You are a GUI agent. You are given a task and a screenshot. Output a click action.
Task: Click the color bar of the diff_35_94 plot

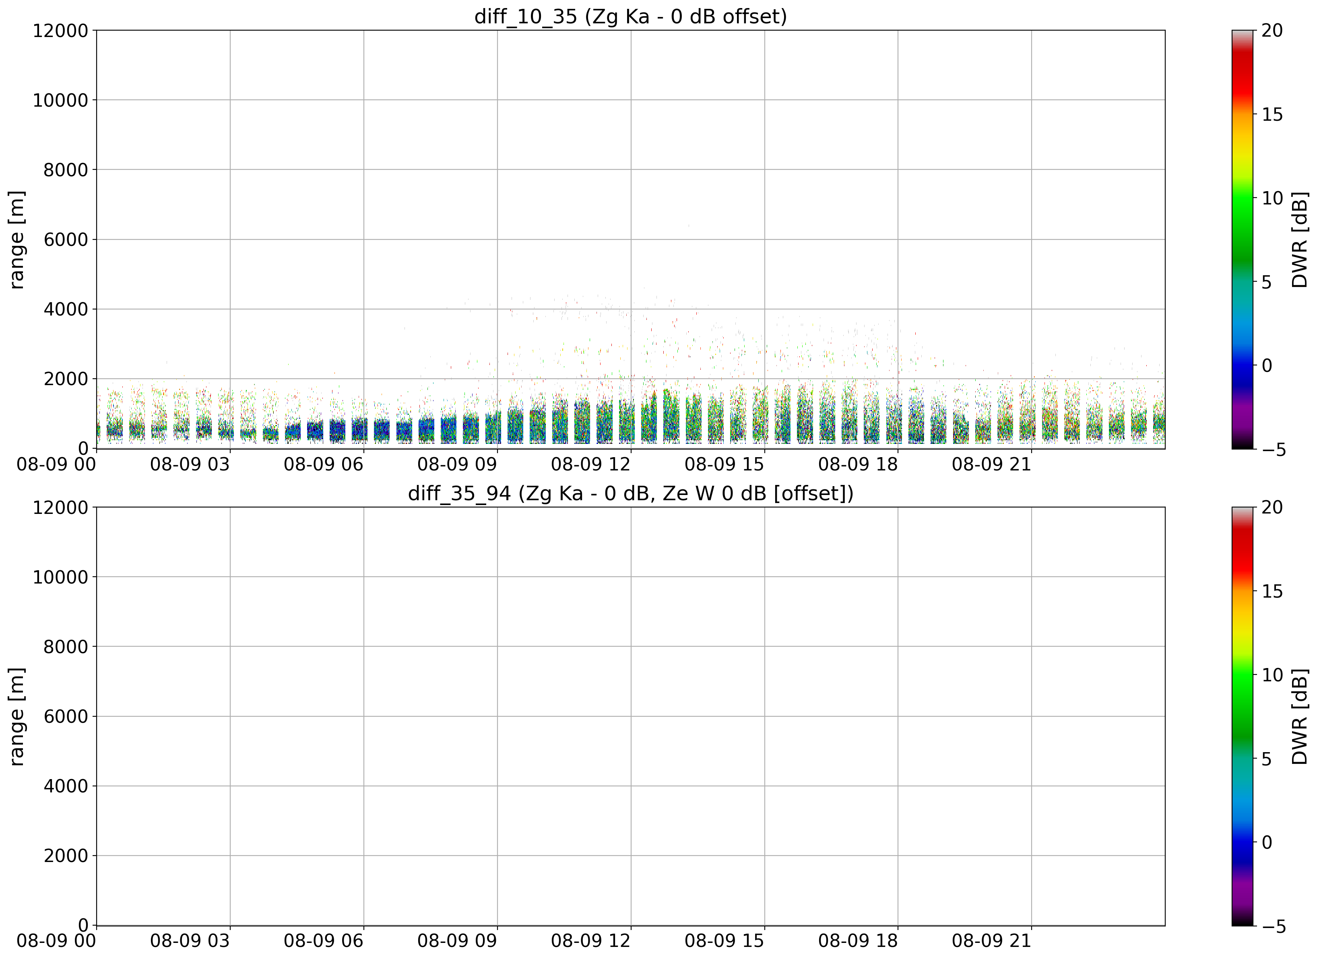coord(1242,716)
